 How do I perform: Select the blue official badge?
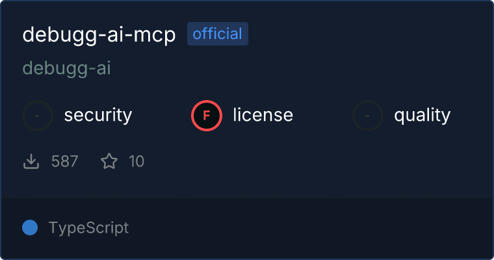pos(218,34)
